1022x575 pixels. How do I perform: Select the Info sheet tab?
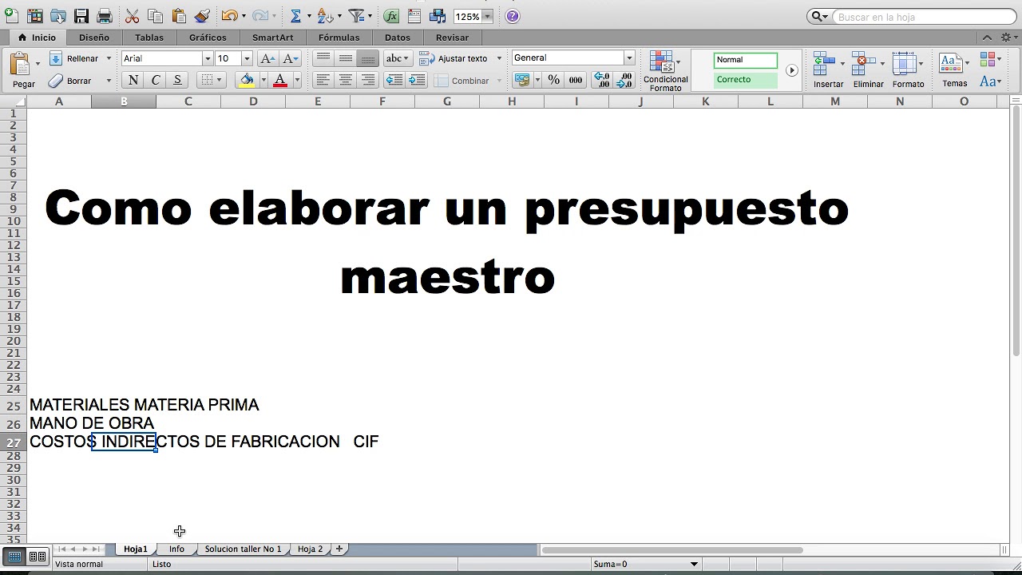tap(176, 549)
